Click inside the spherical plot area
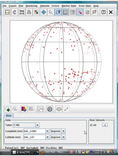Viewport: 118px width, 156px height. pos(62,62)
